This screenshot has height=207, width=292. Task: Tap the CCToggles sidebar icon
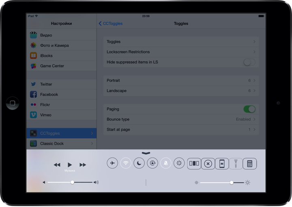click(x=33, y=133)
